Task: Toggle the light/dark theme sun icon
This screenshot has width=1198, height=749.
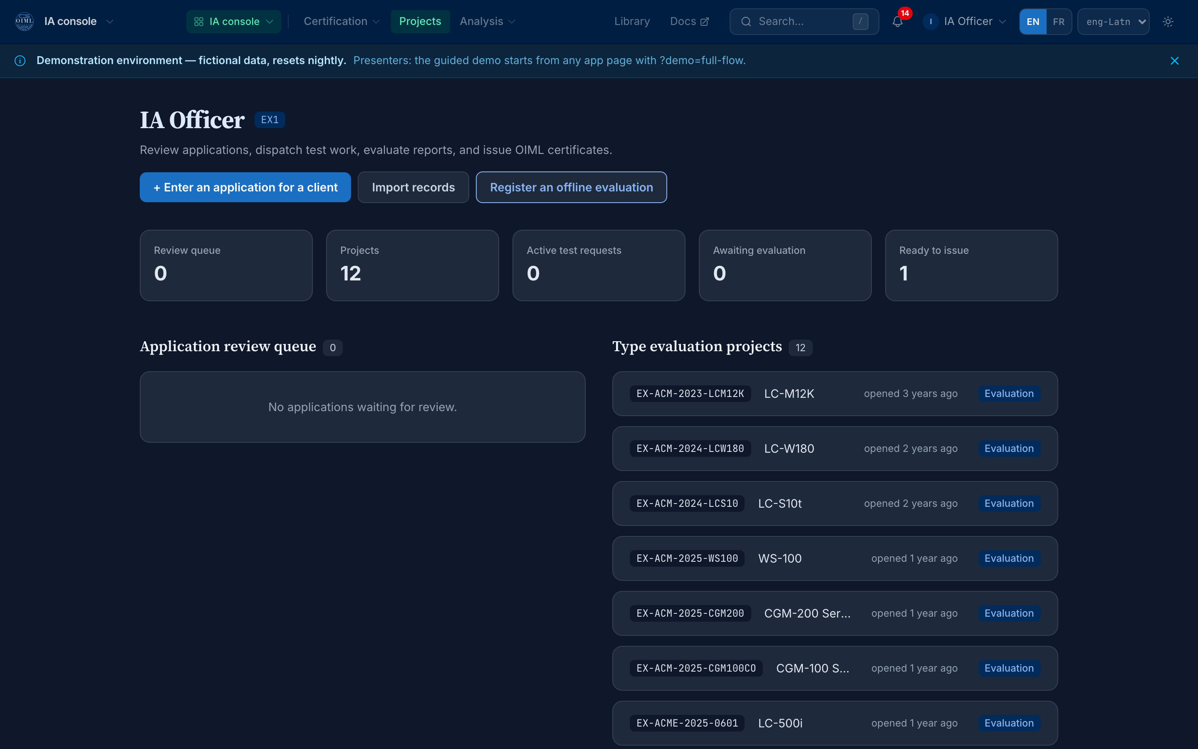Action: 1168,22
